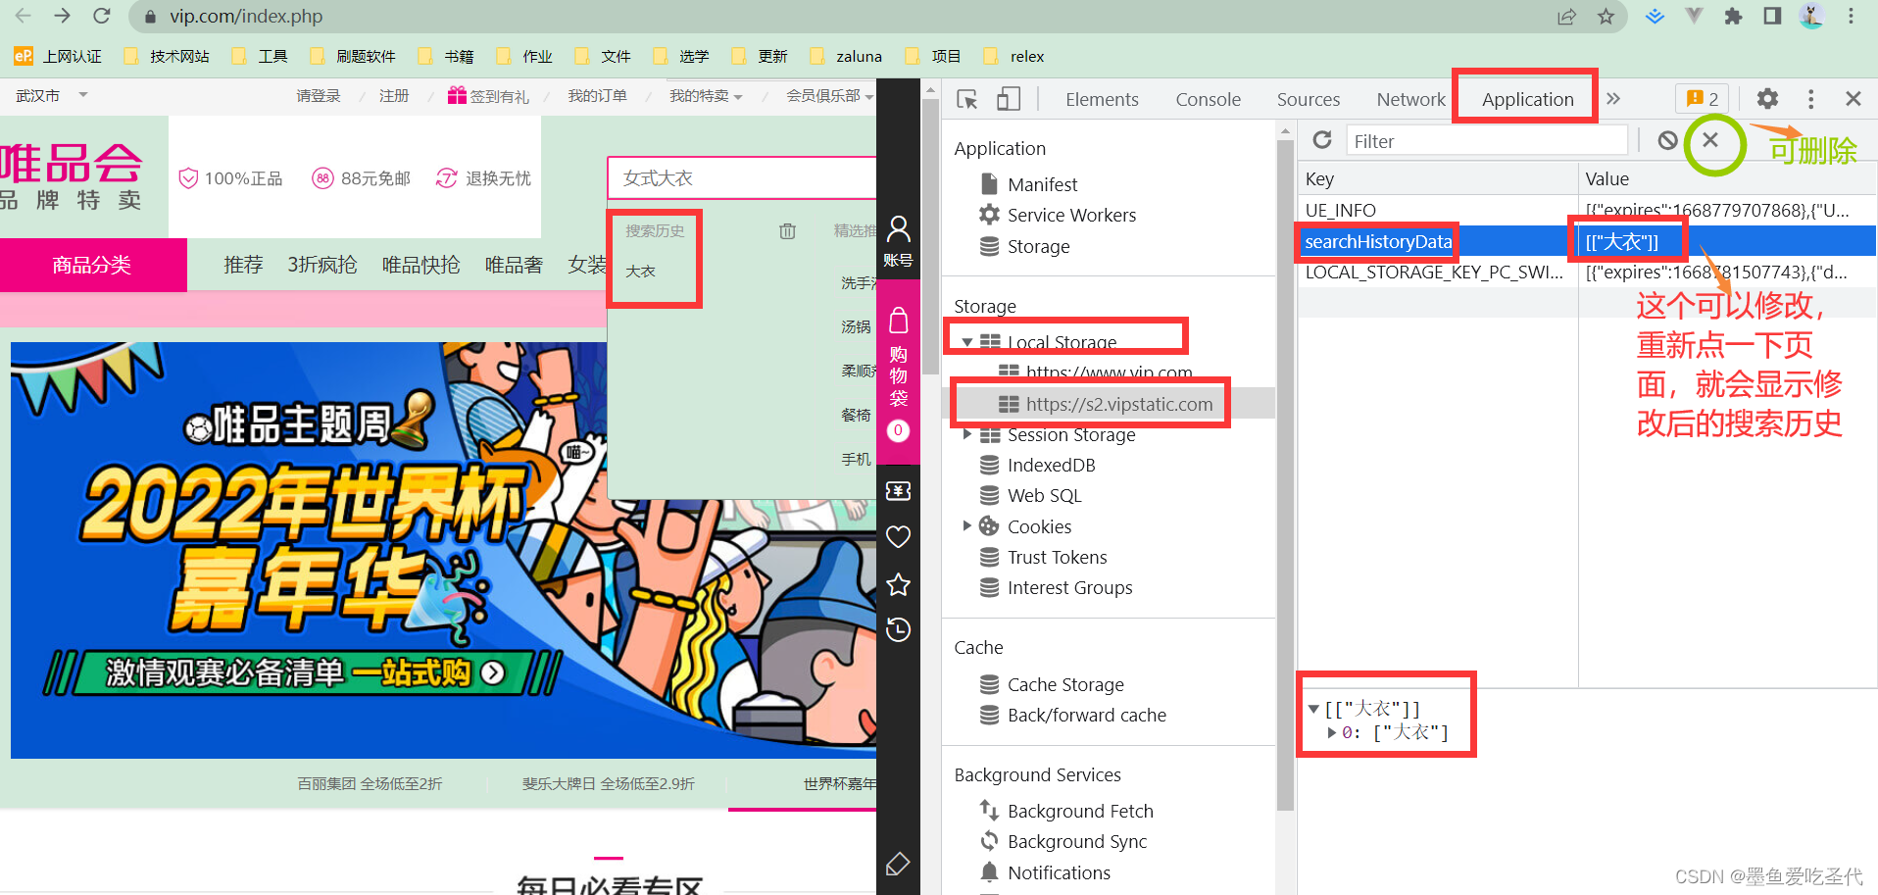Viewport: 1878px width, 895px height.
Task: Open the 购物袋 shopping bag sidebar
Action: click(x=898, y=373)
